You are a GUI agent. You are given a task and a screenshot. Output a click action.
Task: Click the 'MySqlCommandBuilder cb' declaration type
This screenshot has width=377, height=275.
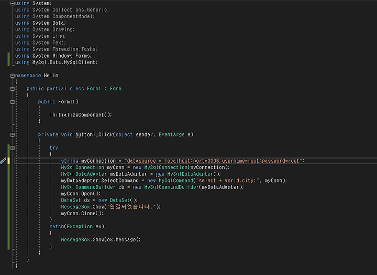(88, 187)
